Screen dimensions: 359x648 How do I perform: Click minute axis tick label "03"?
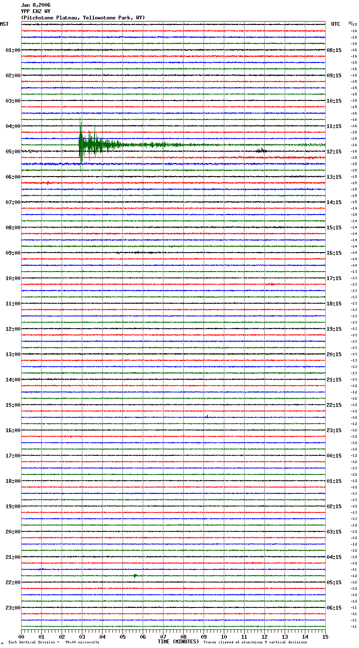[x=82, y=637]
